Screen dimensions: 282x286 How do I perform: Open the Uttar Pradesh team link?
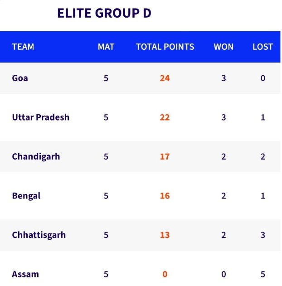point(41,117)
